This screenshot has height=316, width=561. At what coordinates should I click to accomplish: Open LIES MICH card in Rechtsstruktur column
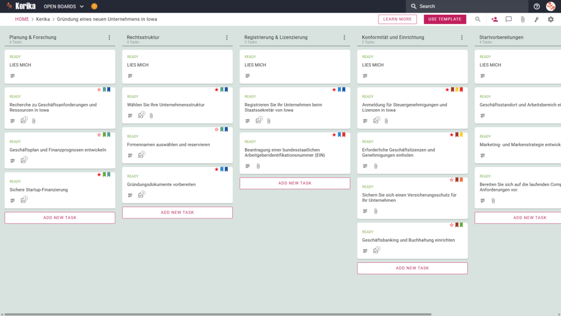pos(177,66)
